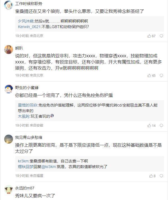
Task: Visit 星馆的羽焱's profile from reply
Action: pos(27,105)
